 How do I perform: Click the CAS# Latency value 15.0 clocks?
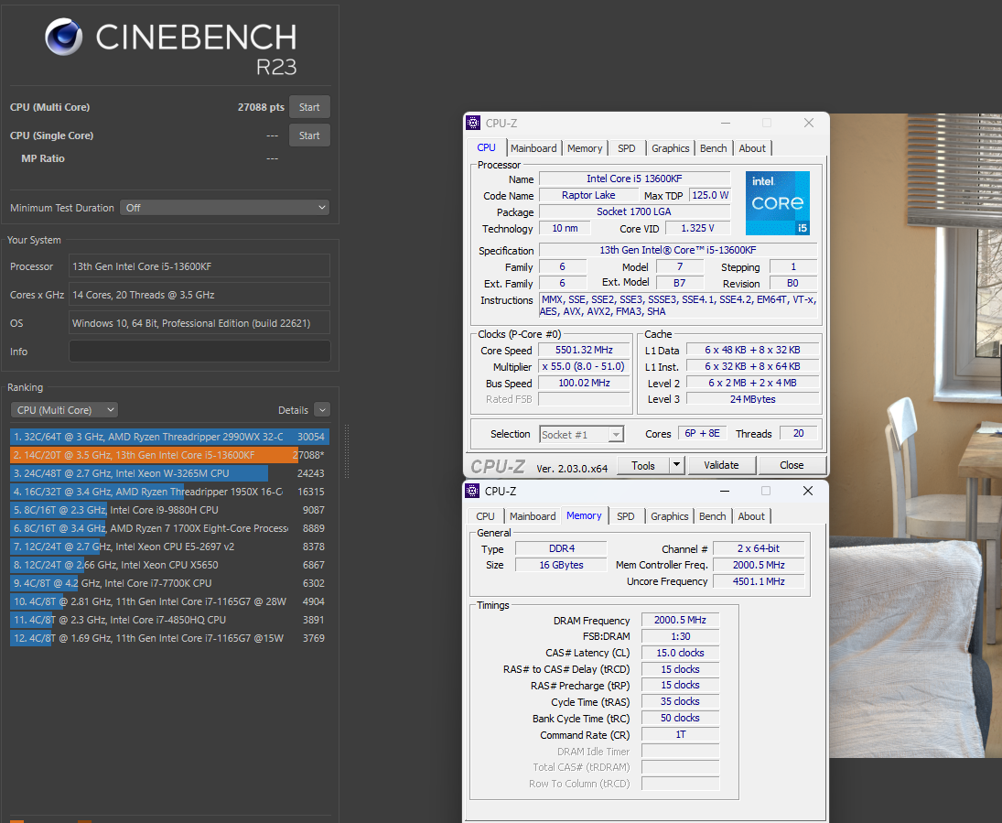[680, 653]
